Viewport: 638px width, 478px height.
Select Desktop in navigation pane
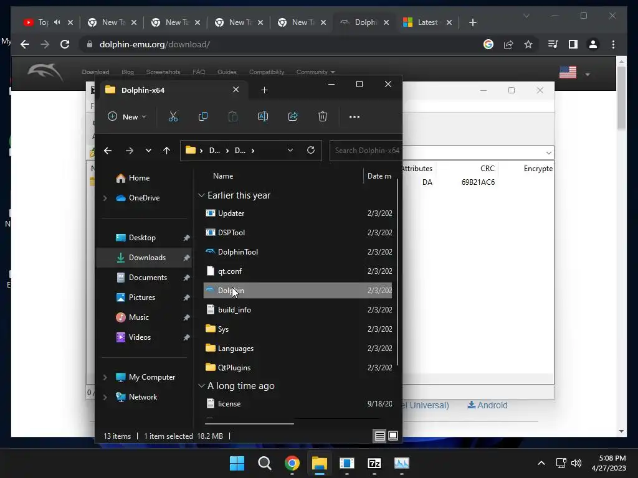[x=144, y=238]
